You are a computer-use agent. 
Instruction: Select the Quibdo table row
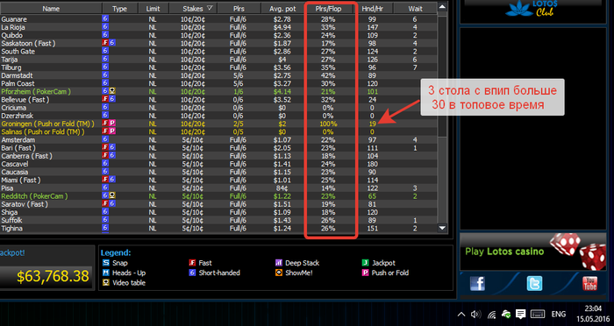pyautogui.click(x=218, y=35)
